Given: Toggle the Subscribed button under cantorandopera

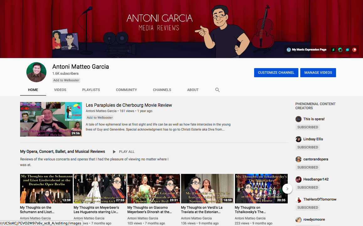Looking at the screenshot, I should pos(307,167).
